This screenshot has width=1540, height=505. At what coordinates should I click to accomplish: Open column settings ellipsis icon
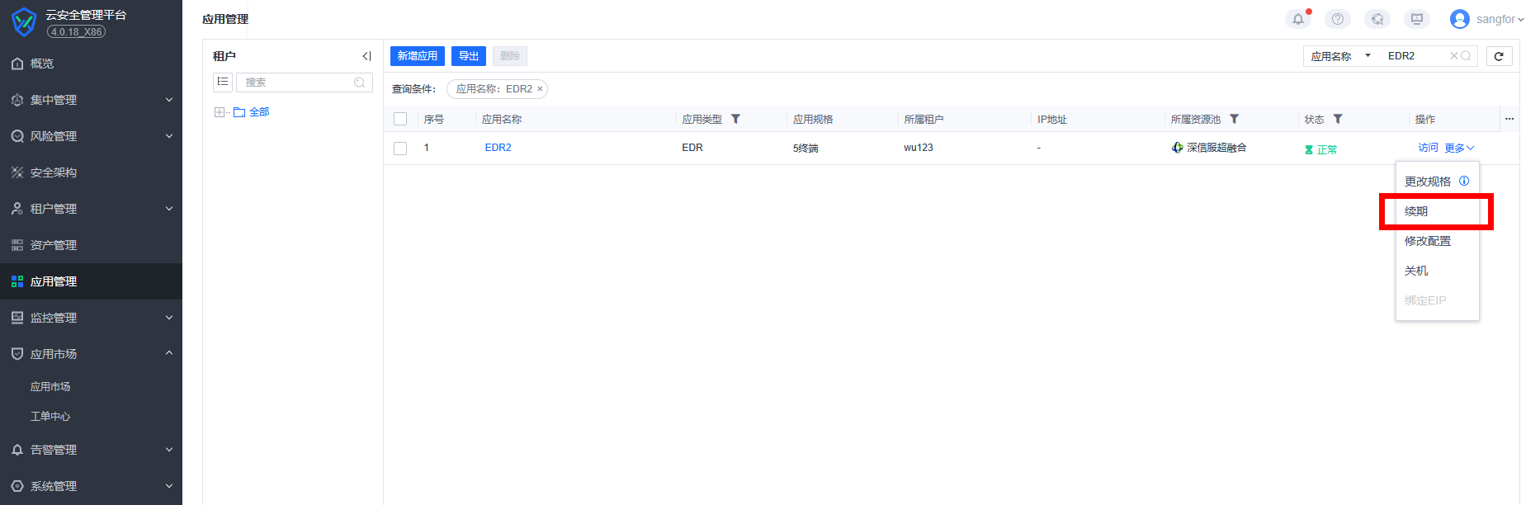pyautogui.click(x=1509, y=119)
